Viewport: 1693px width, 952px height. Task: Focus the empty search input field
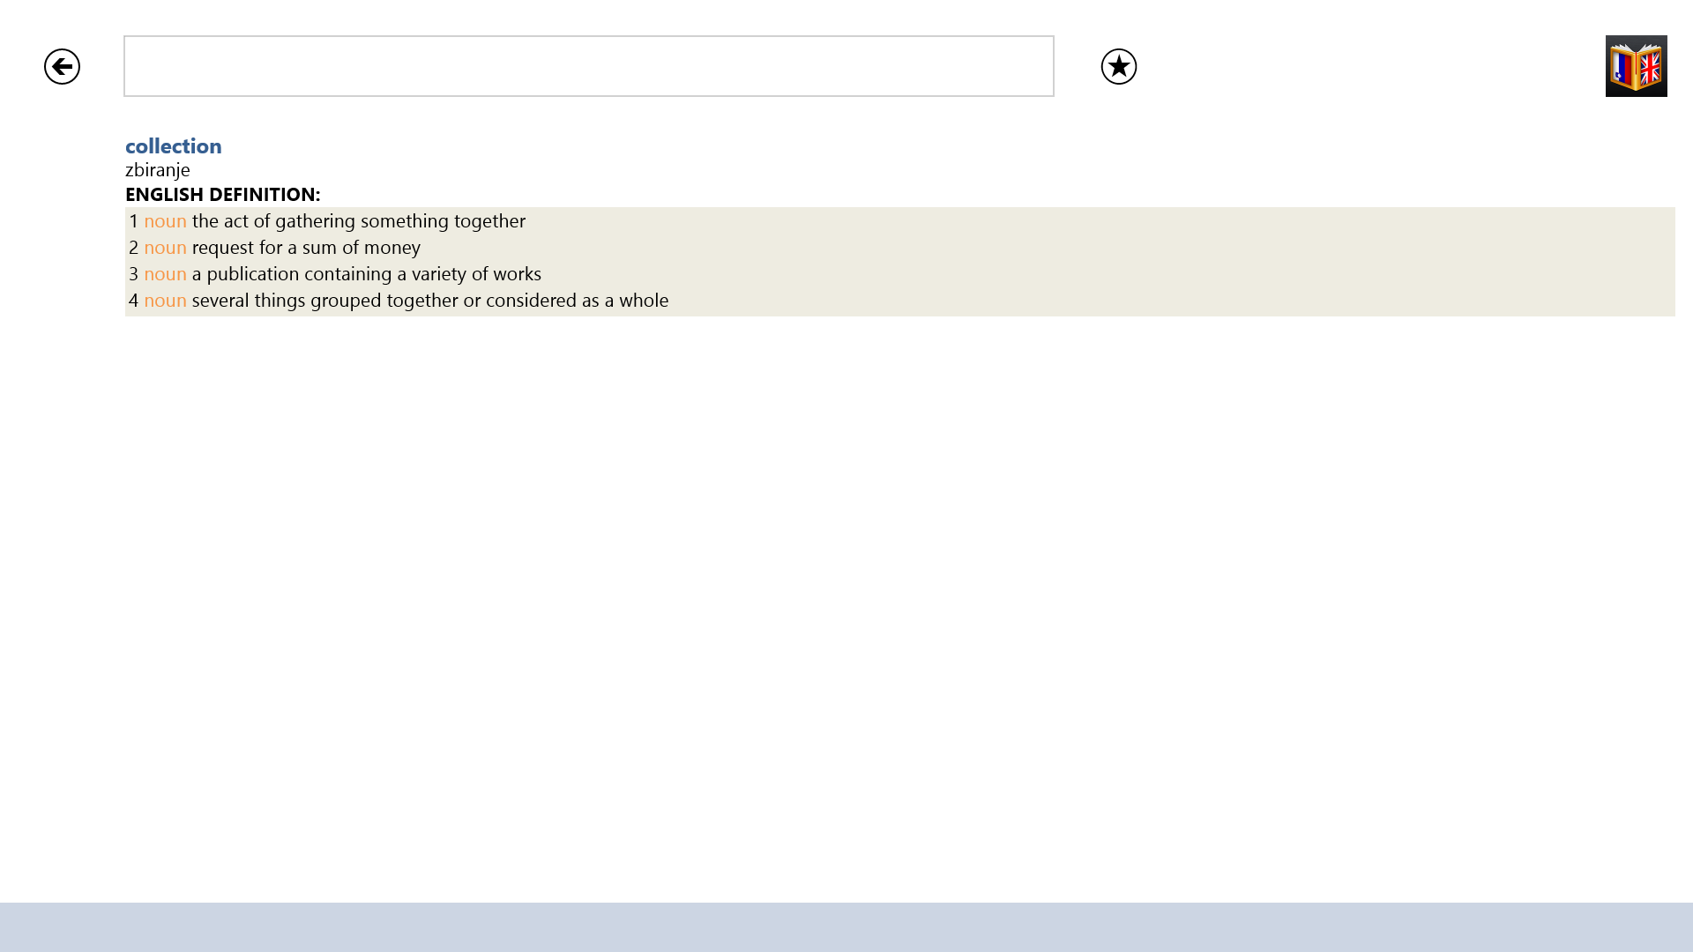pyautogui.click(x=588, y=66)
